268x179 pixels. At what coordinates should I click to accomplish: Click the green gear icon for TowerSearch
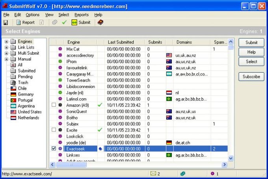[60, 80]
